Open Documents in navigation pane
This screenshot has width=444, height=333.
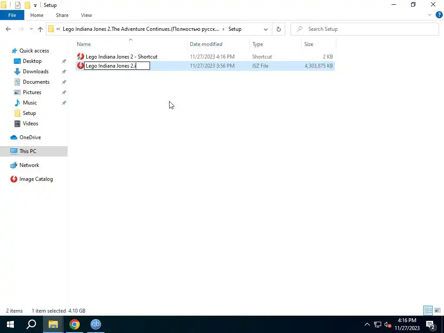click(36, 82)
